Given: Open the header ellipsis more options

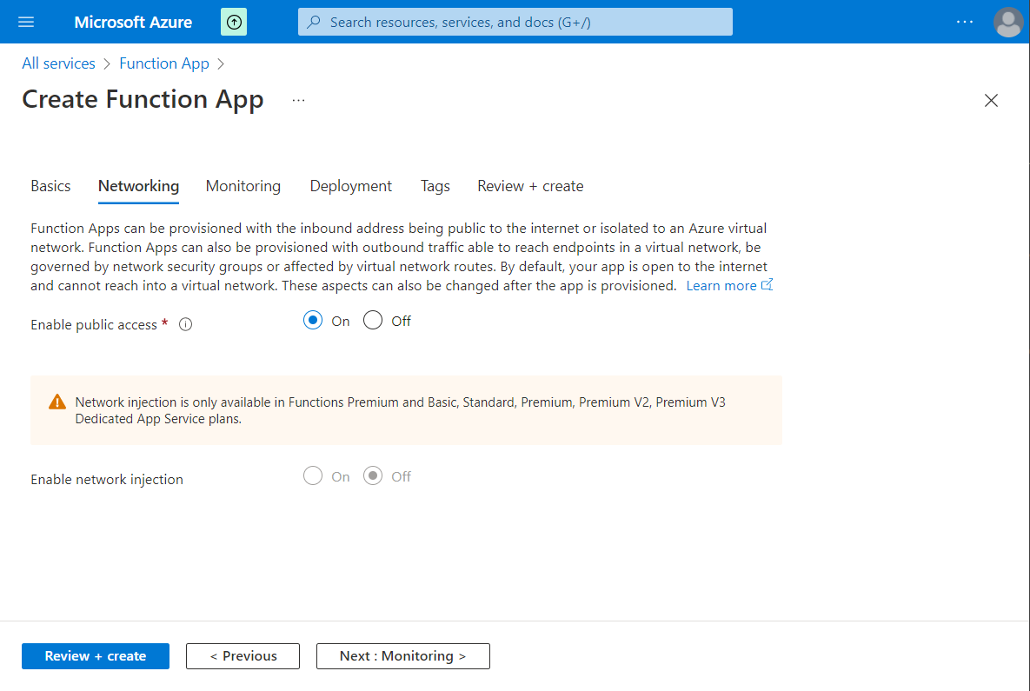Looking at the screenshot, I should (965, 22).
